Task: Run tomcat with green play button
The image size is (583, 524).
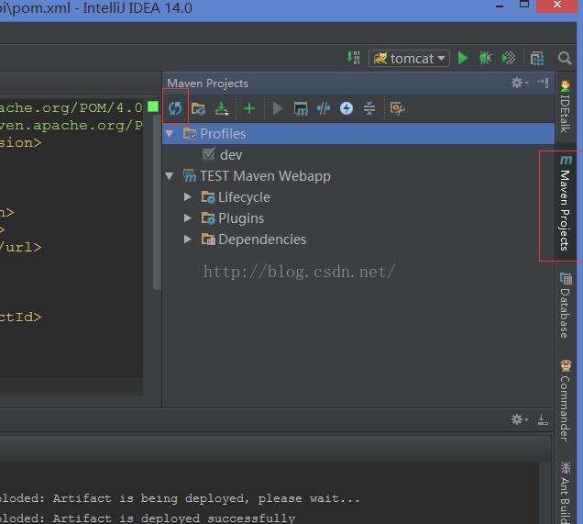Action: (x=463, y=58)
